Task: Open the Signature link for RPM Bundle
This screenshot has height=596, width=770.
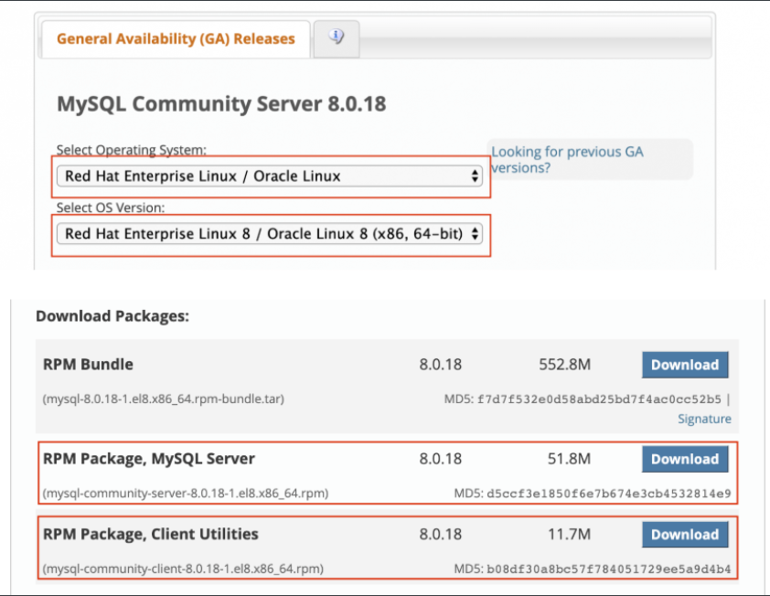Action: point(704,419)
